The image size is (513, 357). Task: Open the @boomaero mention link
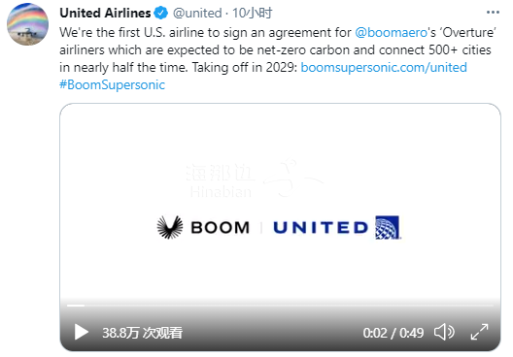391,32
